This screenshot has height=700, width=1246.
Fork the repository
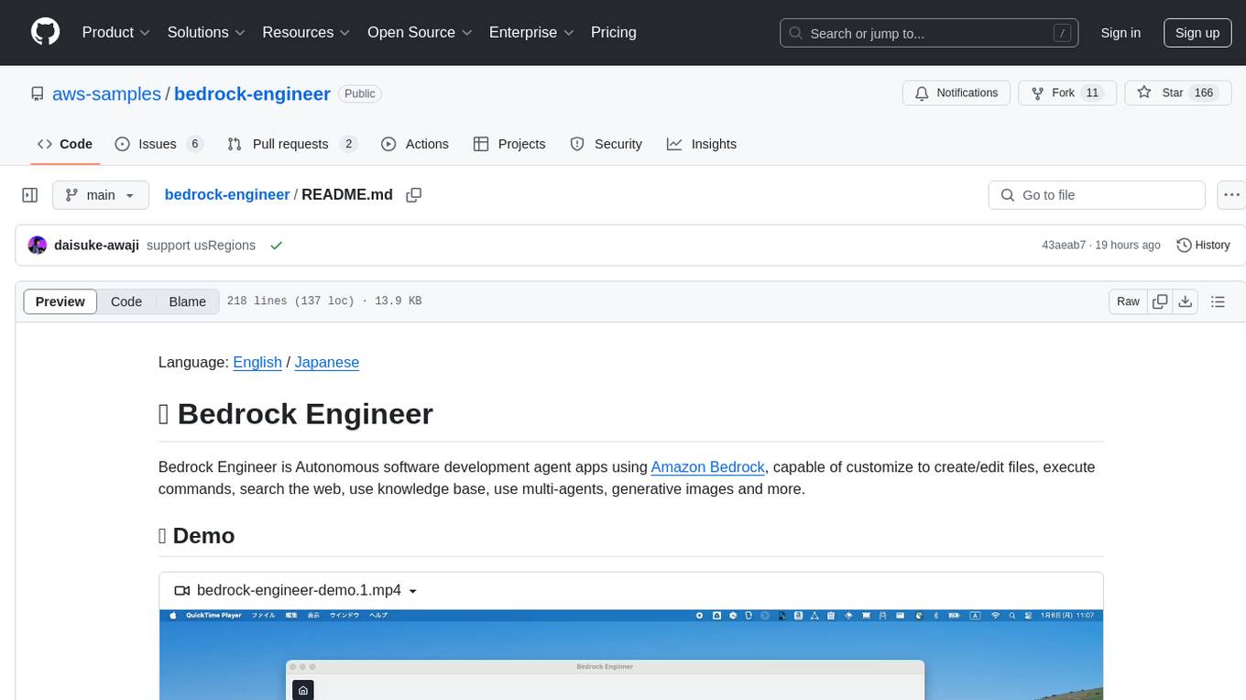[x=1066, y=93]
